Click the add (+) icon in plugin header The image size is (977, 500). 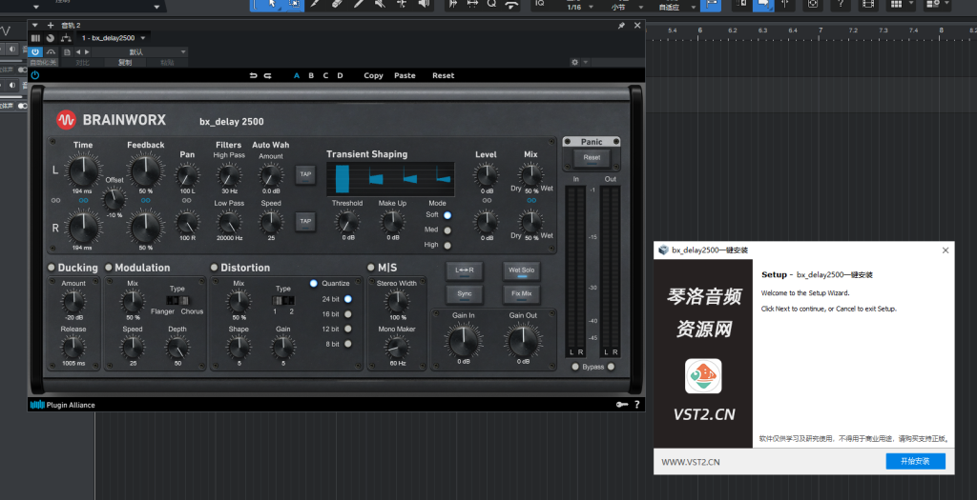click(51, 26)
